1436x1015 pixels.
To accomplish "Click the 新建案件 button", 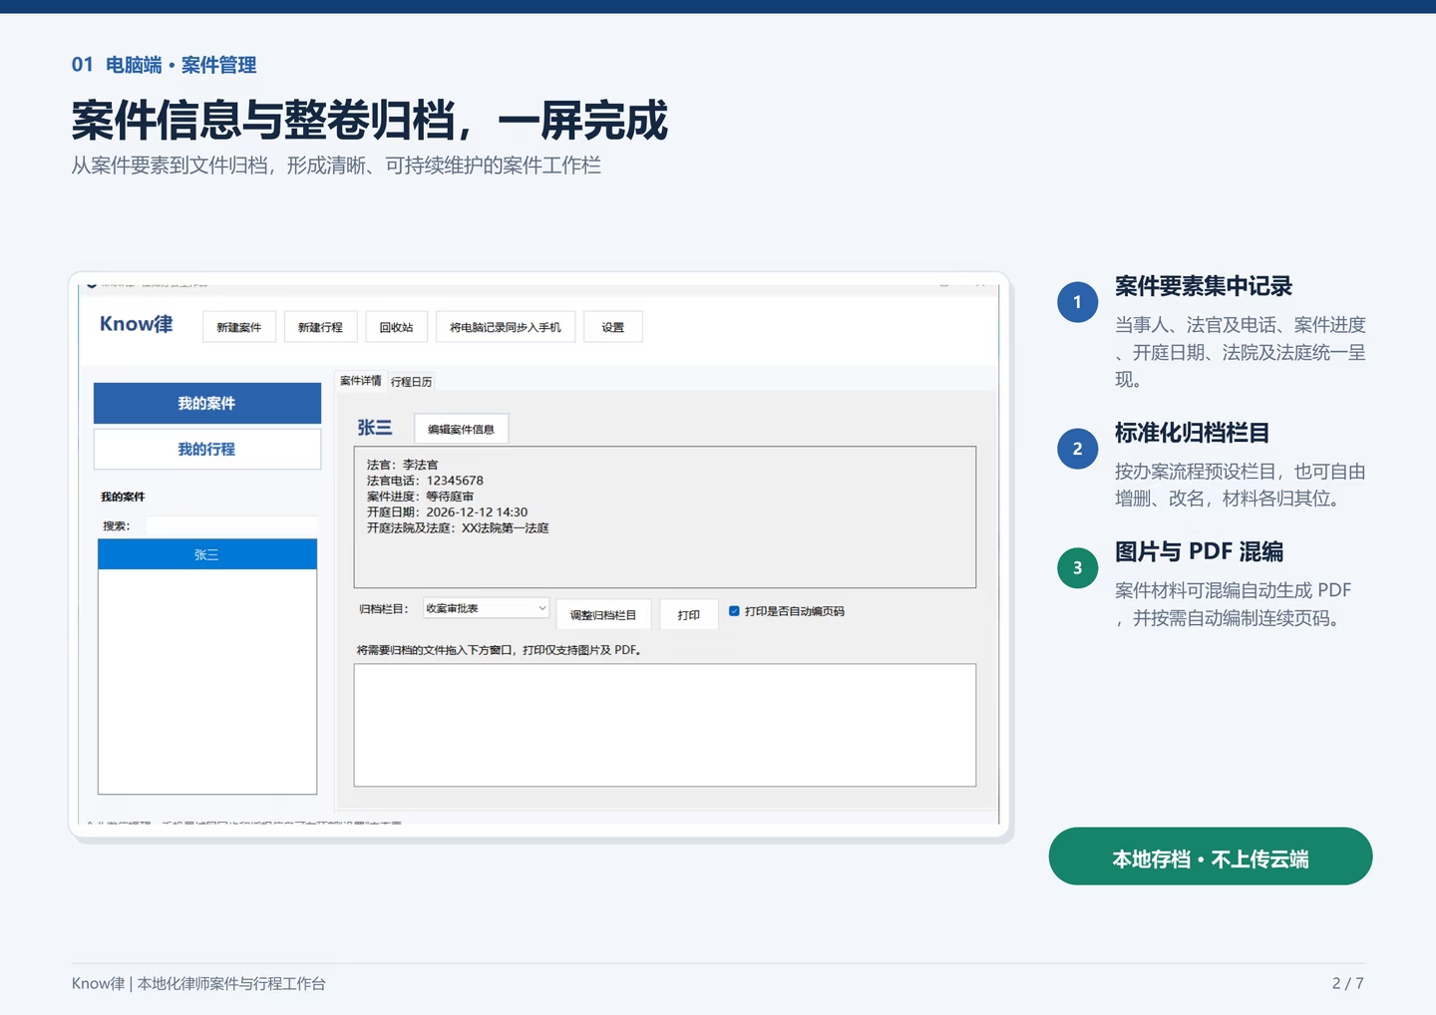I will click(239, 327).
